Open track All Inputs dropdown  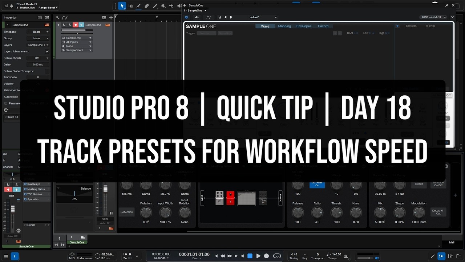point(77,42)
